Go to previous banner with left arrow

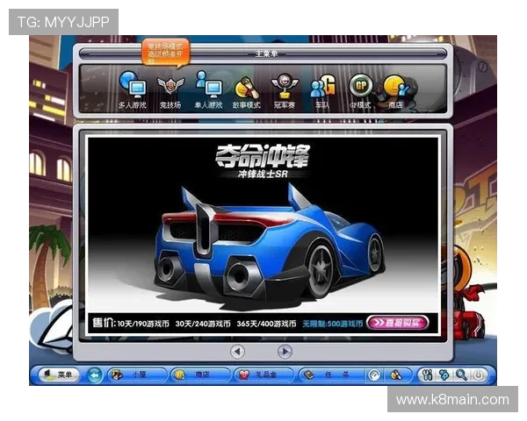click(236, 352)
